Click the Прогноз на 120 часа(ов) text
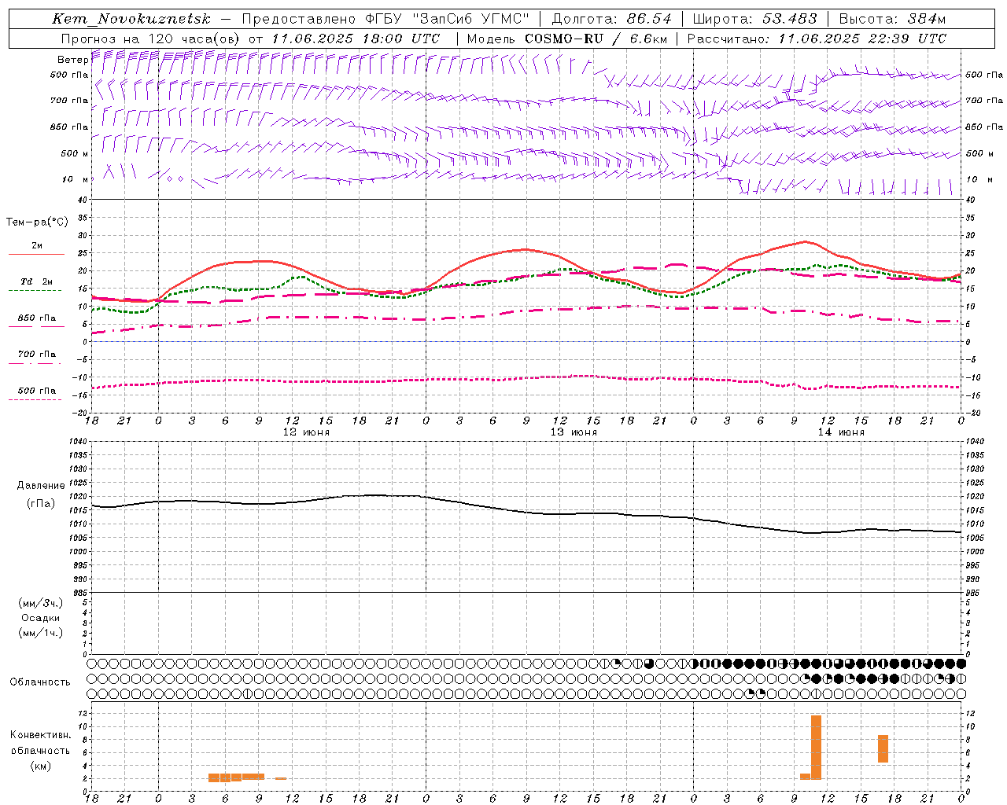This screenshot has width=1007, height=805. [x=152, y=39]
